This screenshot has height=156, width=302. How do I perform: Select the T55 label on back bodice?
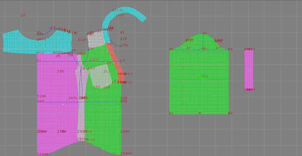pyautogui.click(x=60, y=71)
